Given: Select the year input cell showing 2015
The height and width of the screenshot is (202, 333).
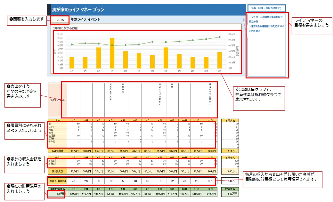Looking at the screenshot, I should tap(60, 20).
